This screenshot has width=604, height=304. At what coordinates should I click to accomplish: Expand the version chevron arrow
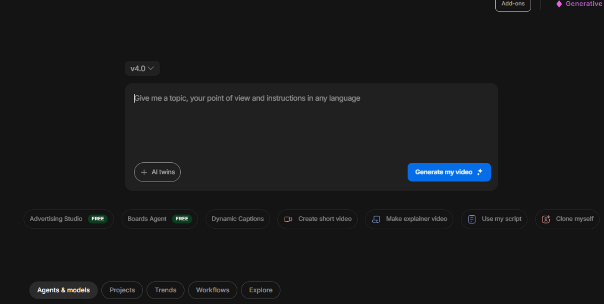(x=151, y=68)
